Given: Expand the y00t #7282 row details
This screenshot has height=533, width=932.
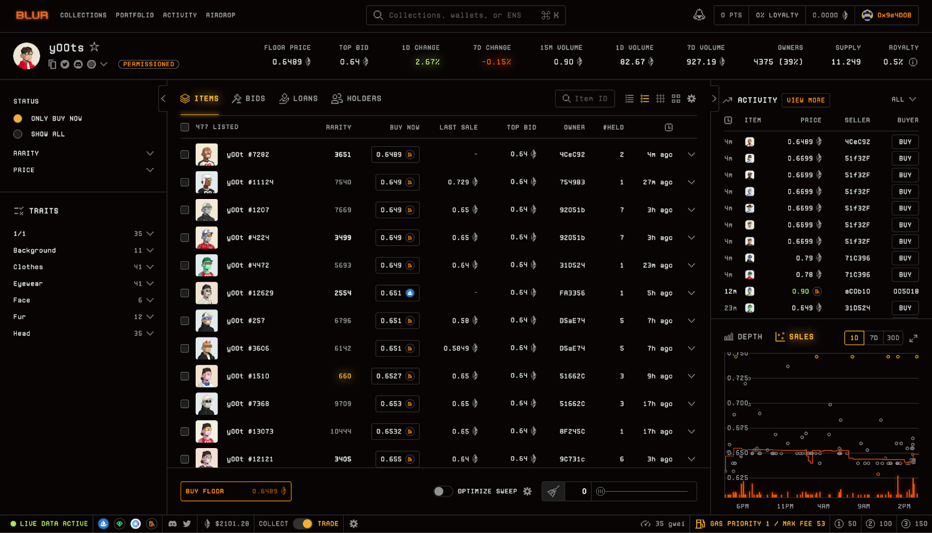Looking at the screenshot, I should (x=691, y=154).
